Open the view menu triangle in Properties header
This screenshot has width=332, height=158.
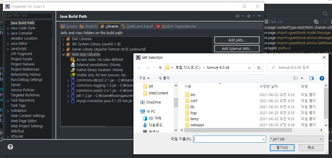259,16
